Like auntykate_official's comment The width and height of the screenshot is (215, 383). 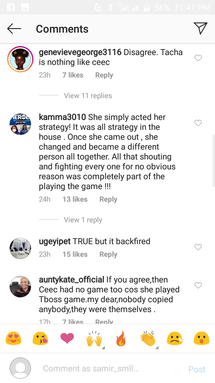[x=198, y=285]
